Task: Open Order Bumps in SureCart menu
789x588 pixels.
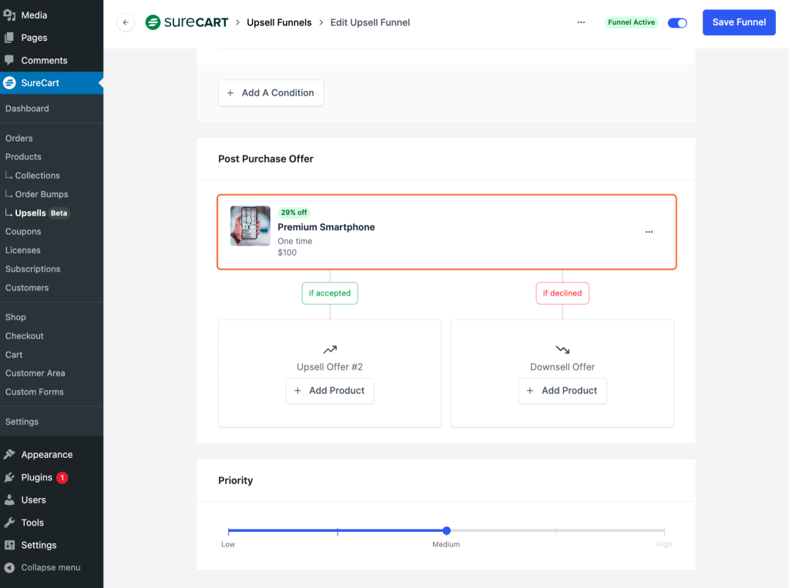Action: (x=42, y=195)
